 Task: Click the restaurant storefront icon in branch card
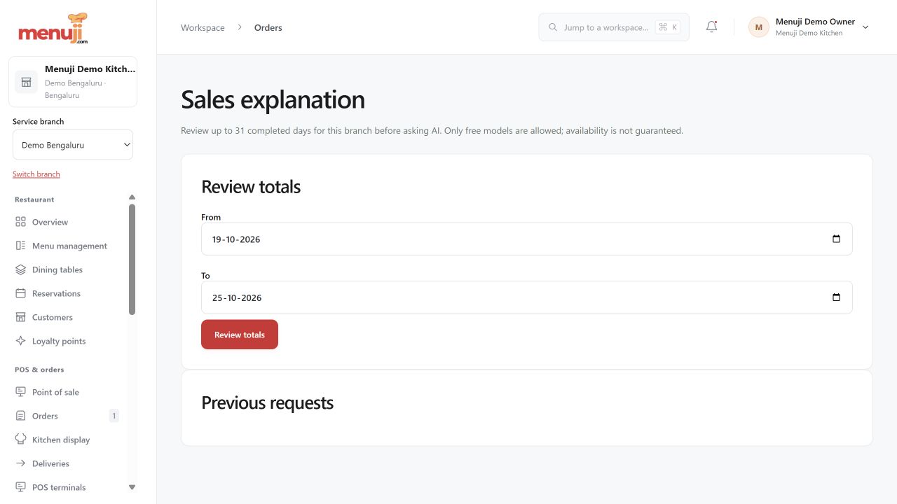[x=26, y=82]
